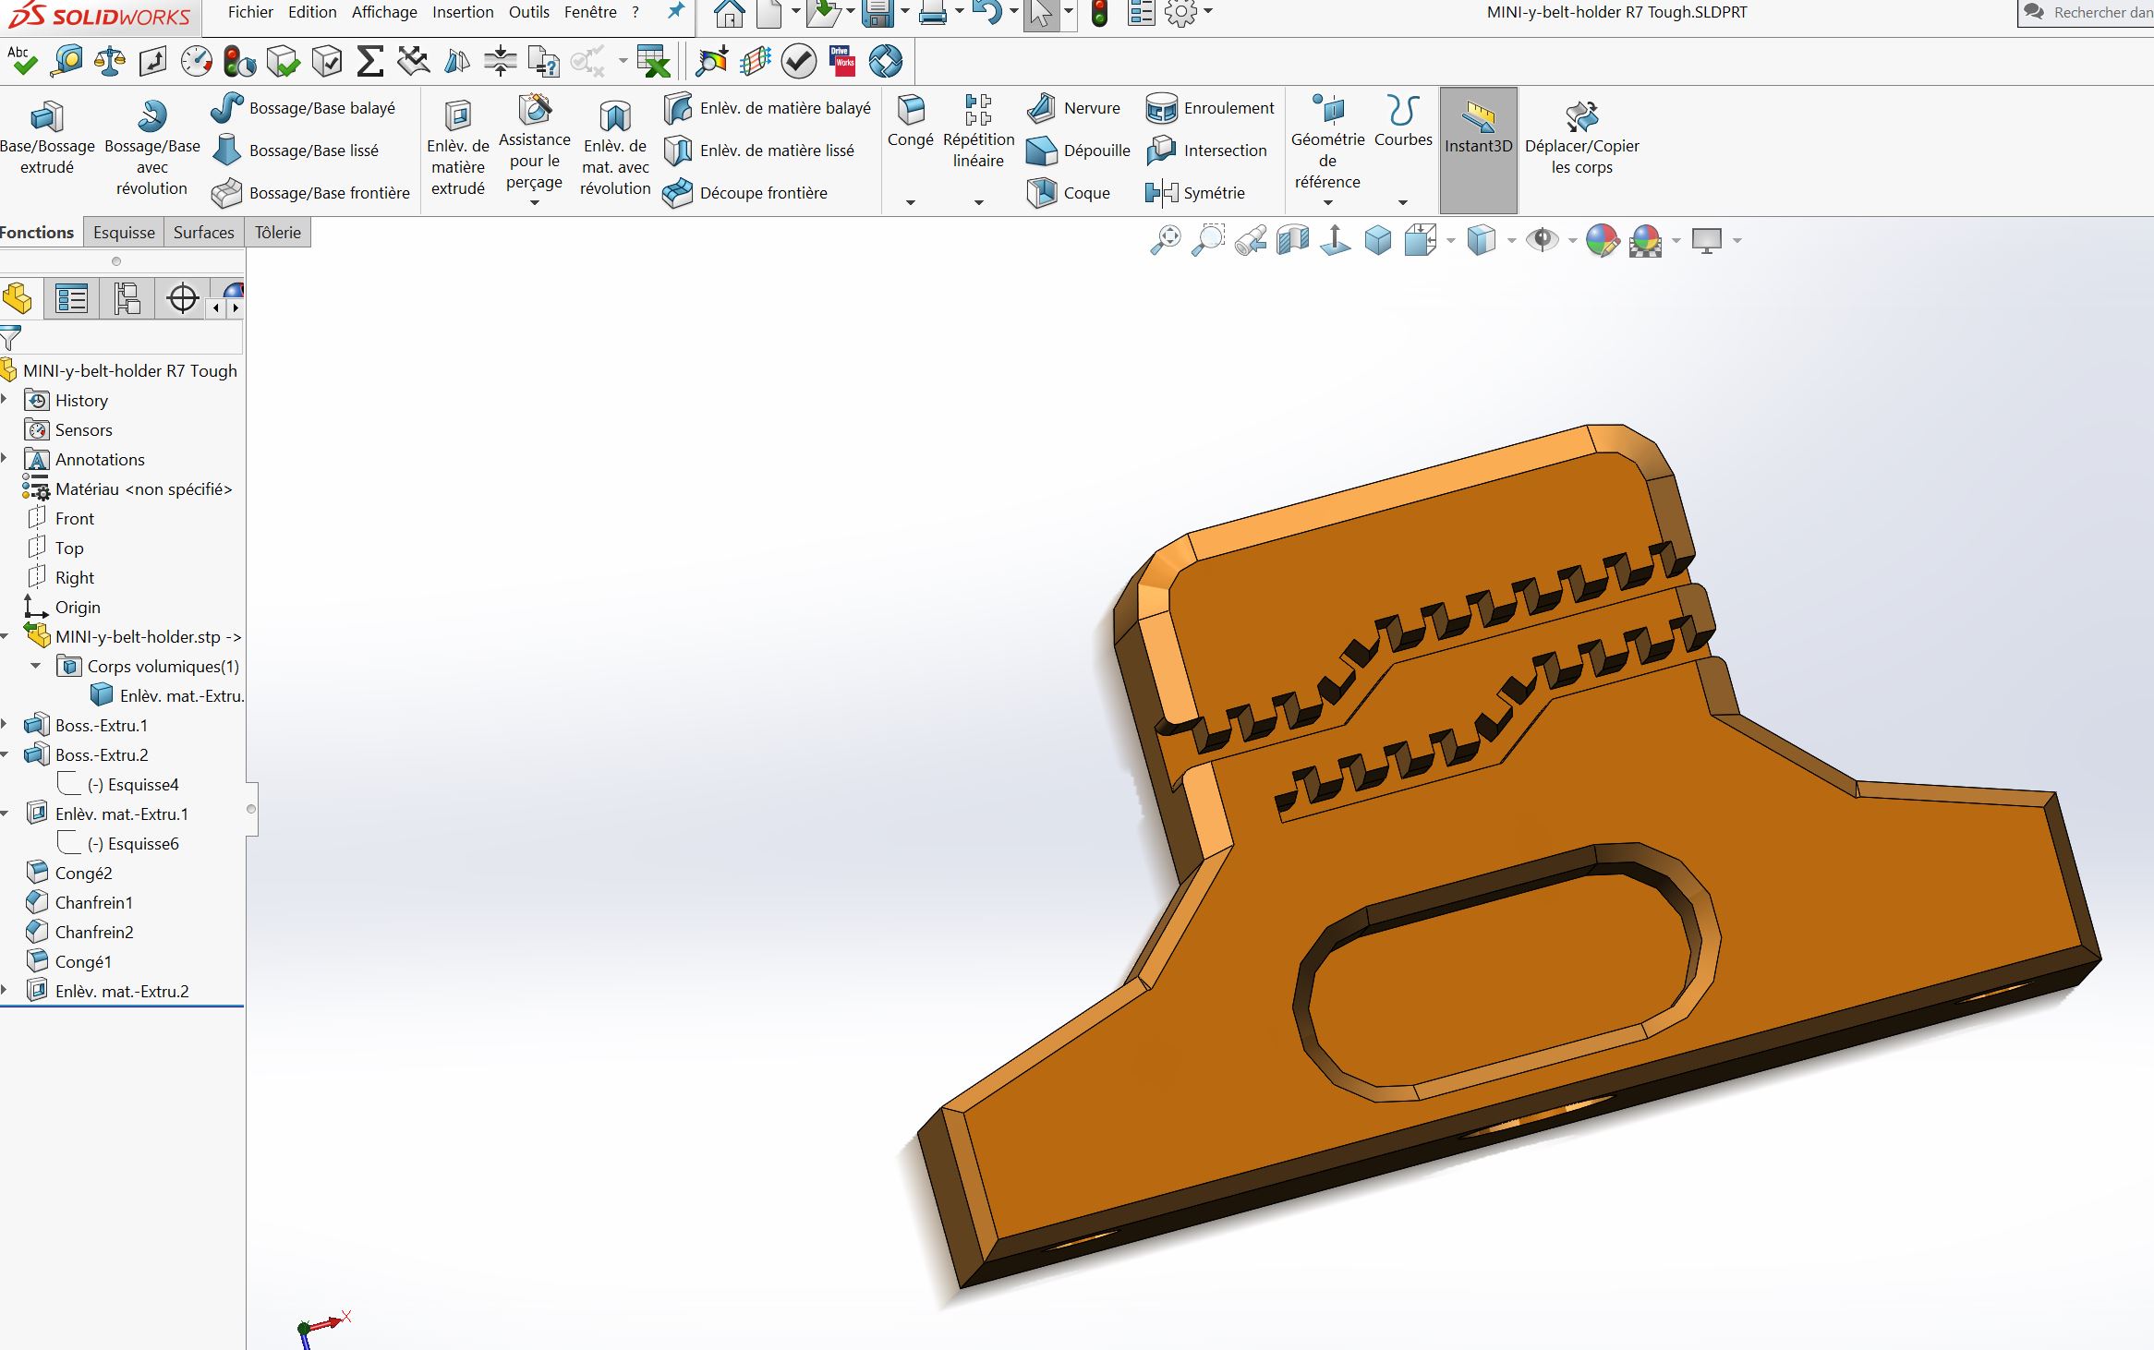The image size is (2154, 1350).
Task: Open the View Settings monitor dropdown arrow
Action: tap(1737, 241)
